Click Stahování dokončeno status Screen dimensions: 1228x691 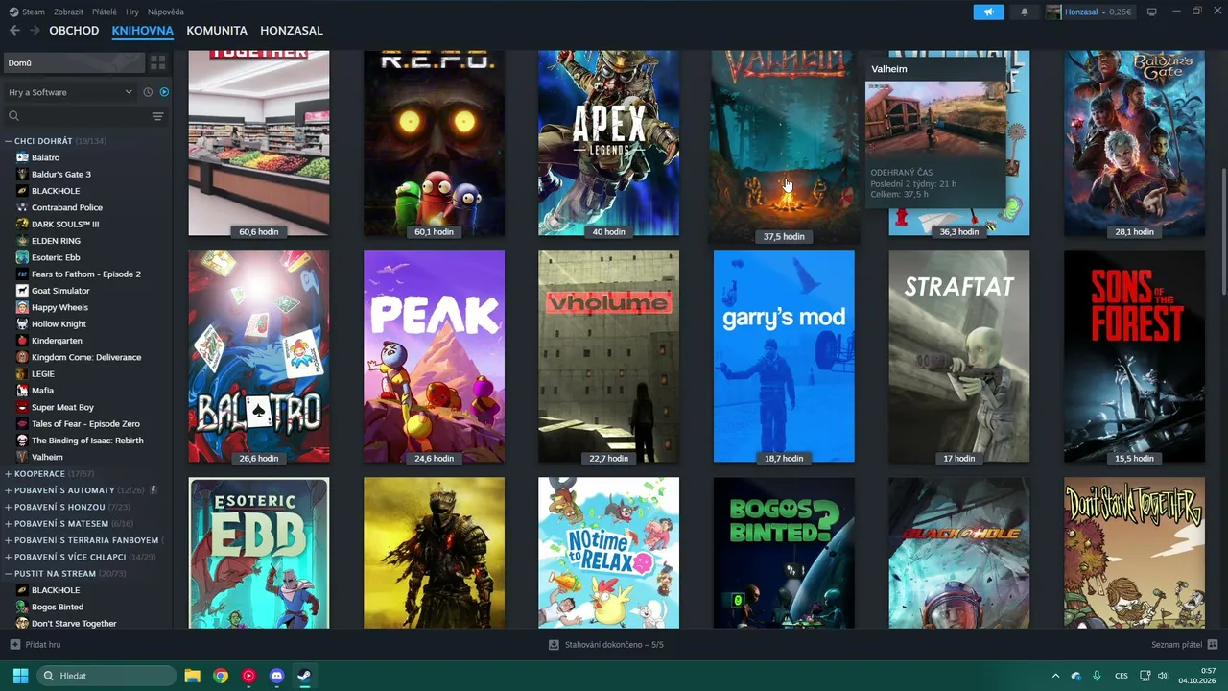coord(614,645)
